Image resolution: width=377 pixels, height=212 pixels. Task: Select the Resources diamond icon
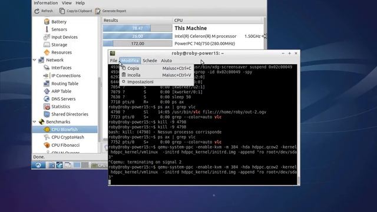click(47, 52)
